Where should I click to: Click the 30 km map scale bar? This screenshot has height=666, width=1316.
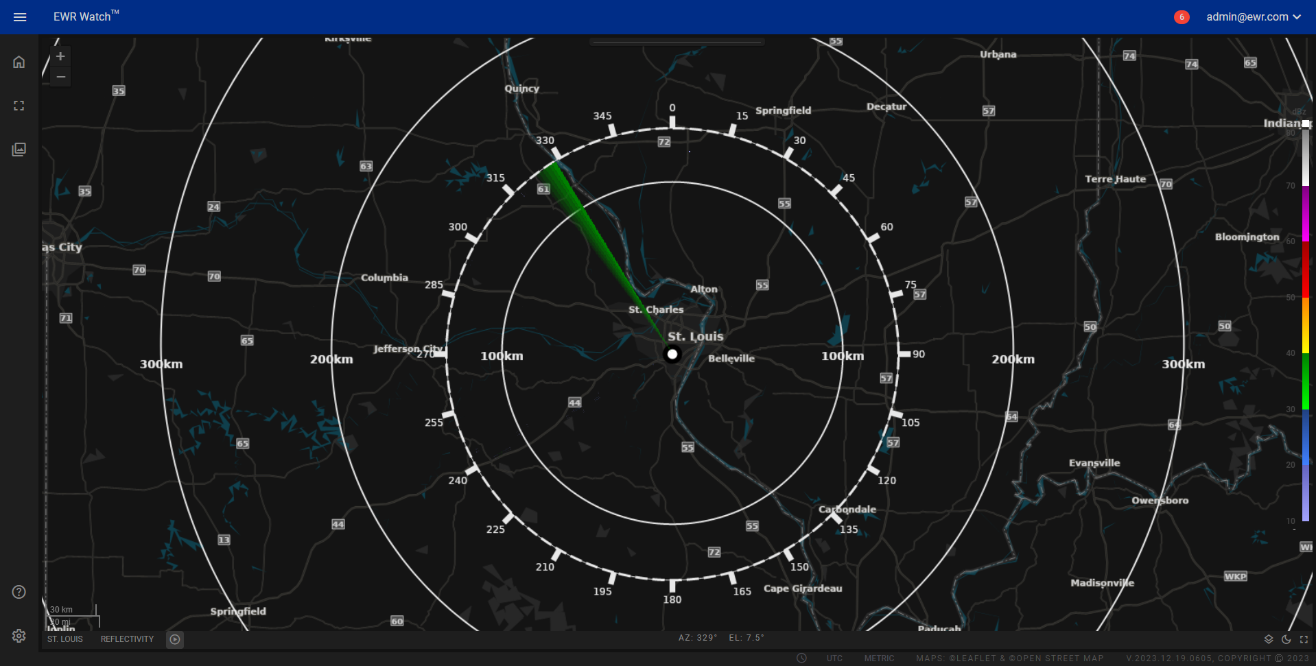click(71, 610)
